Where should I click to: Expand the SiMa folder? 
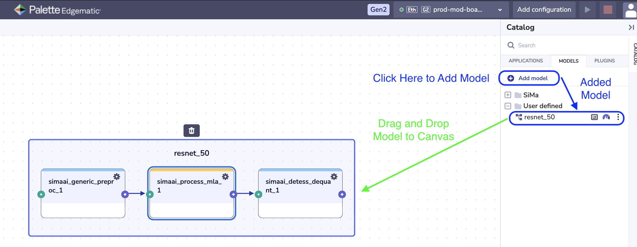point(508,95)
